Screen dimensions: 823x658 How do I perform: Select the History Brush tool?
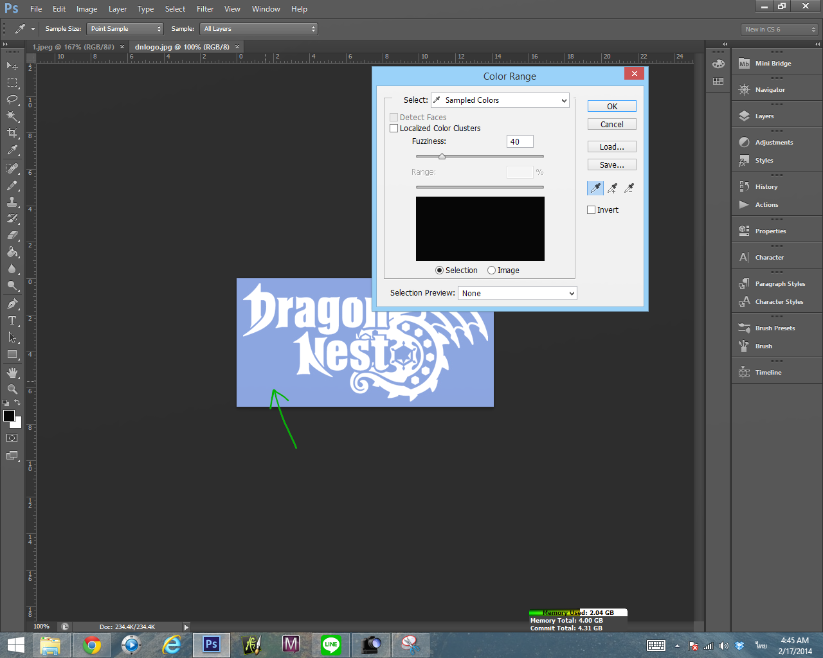(12, 218)
